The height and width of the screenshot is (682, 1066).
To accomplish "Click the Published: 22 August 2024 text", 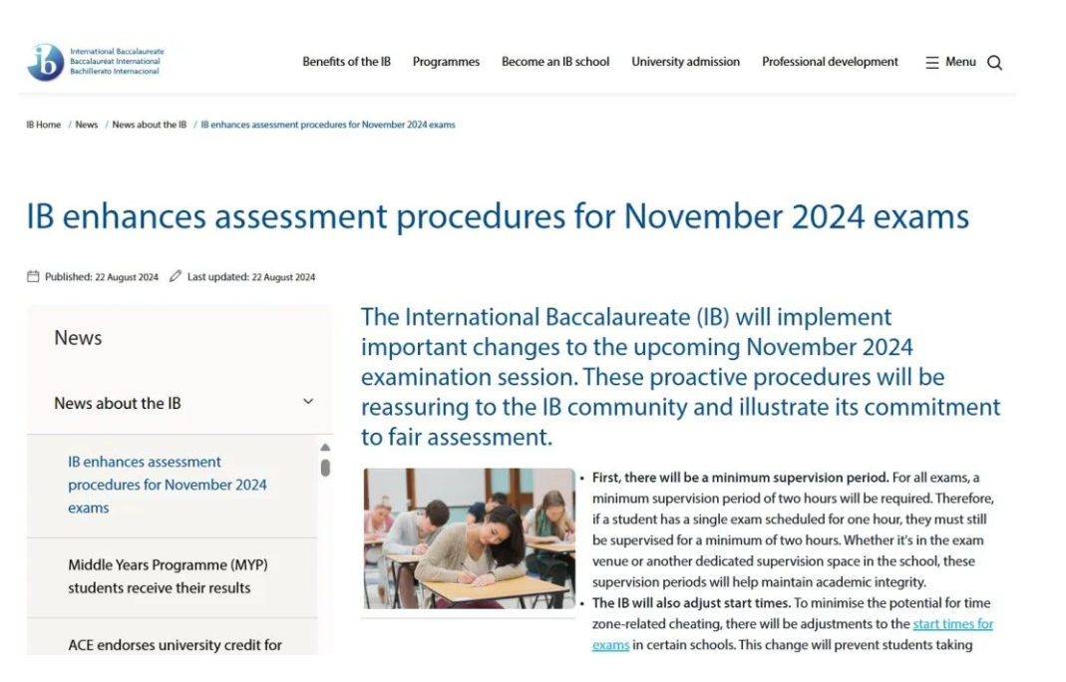I will pos(102,277).
